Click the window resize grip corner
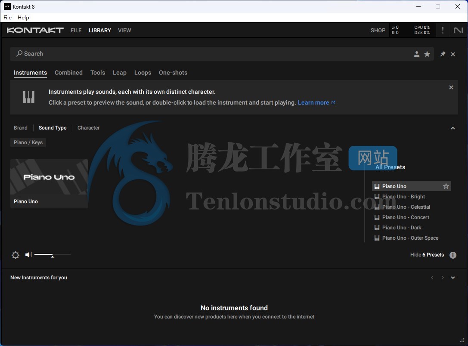468x346 pixels. (x=462, y=340)
